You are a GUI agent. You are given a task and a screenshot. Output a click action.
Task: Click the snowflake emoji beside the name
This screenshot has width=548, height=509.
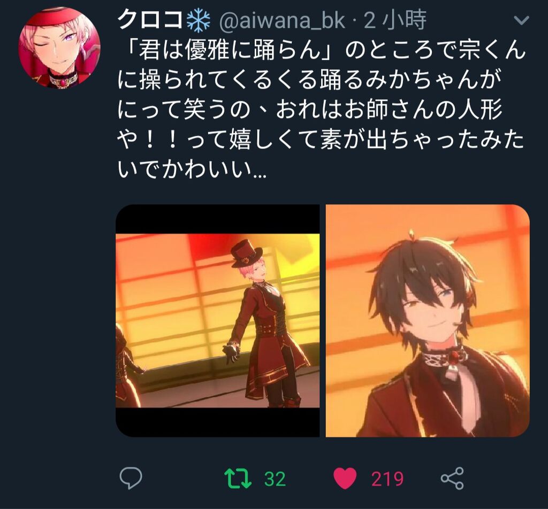click(x=199, y=20)
